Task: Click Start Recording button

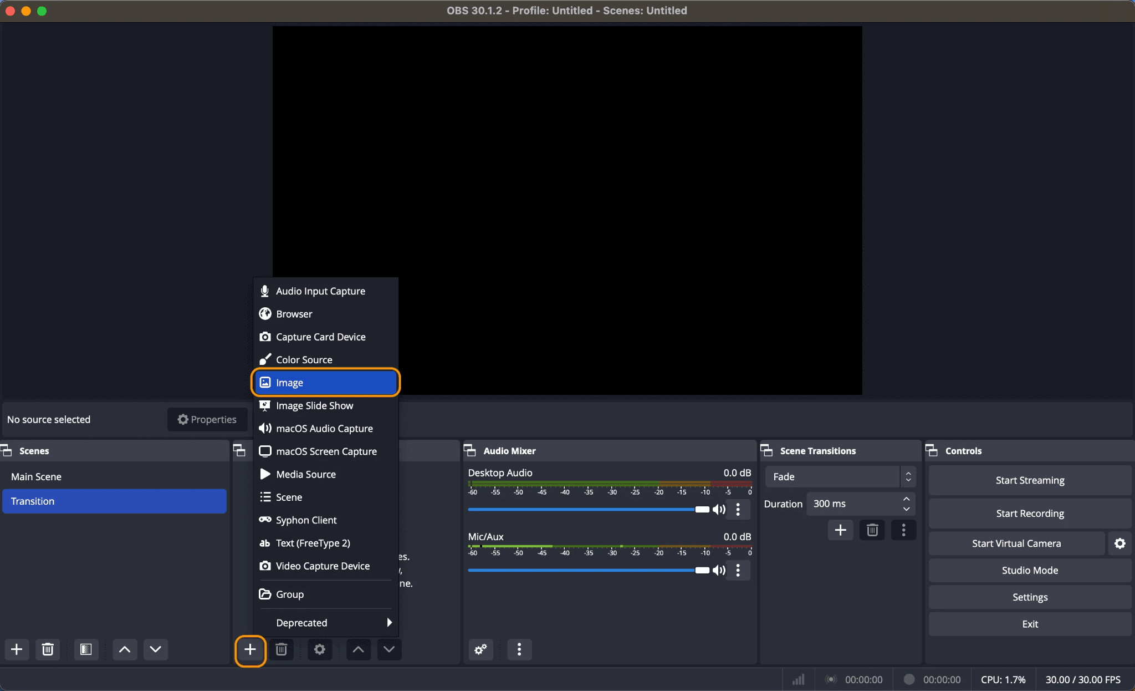Action: 1030,514
